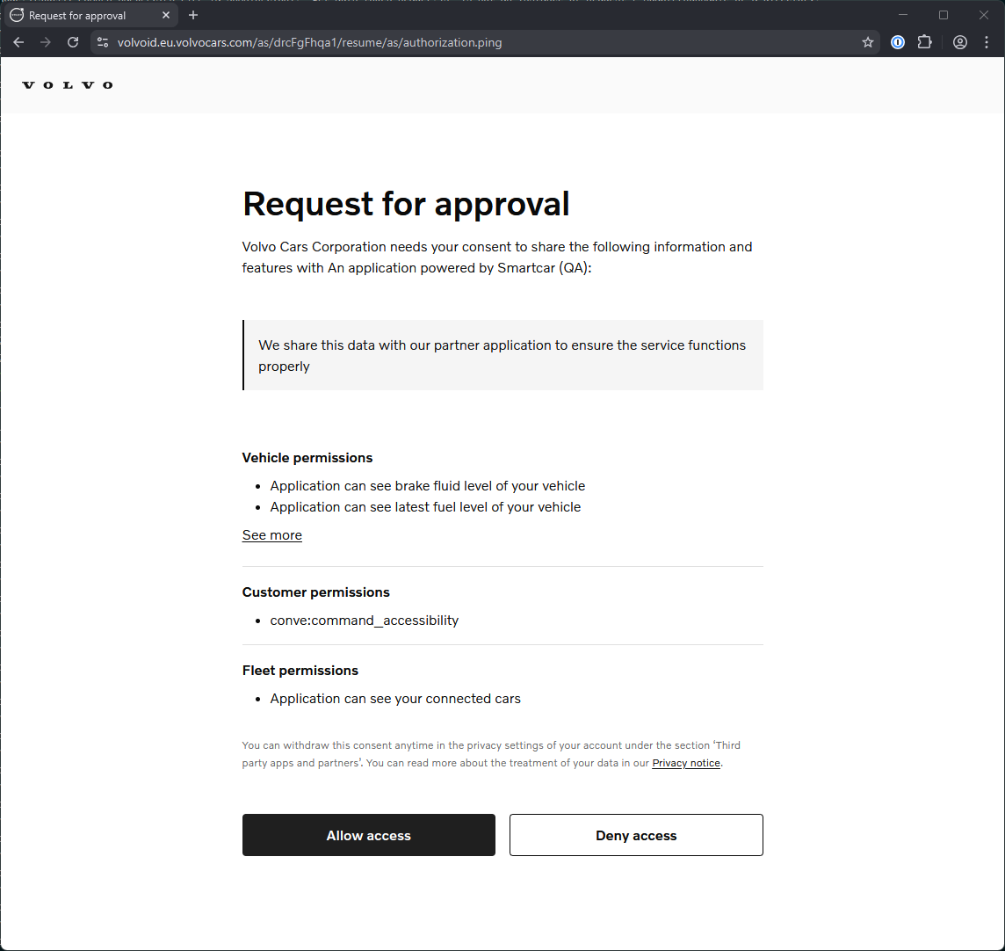
Task: Click the Deny access button
Action: [x=636, y=835]
